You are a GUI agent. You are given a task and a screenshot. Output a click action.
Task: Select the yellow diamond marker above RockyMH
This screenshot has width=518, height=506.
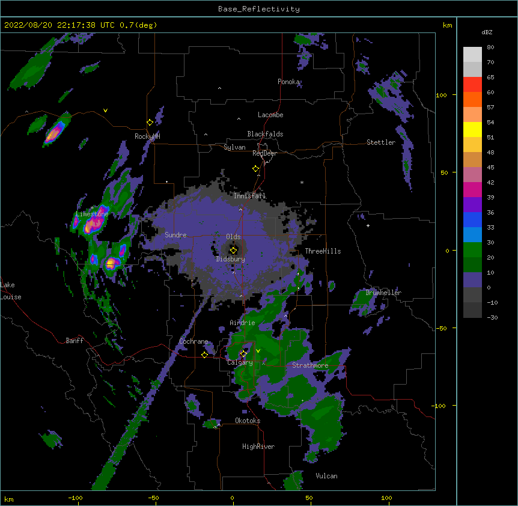150,122
